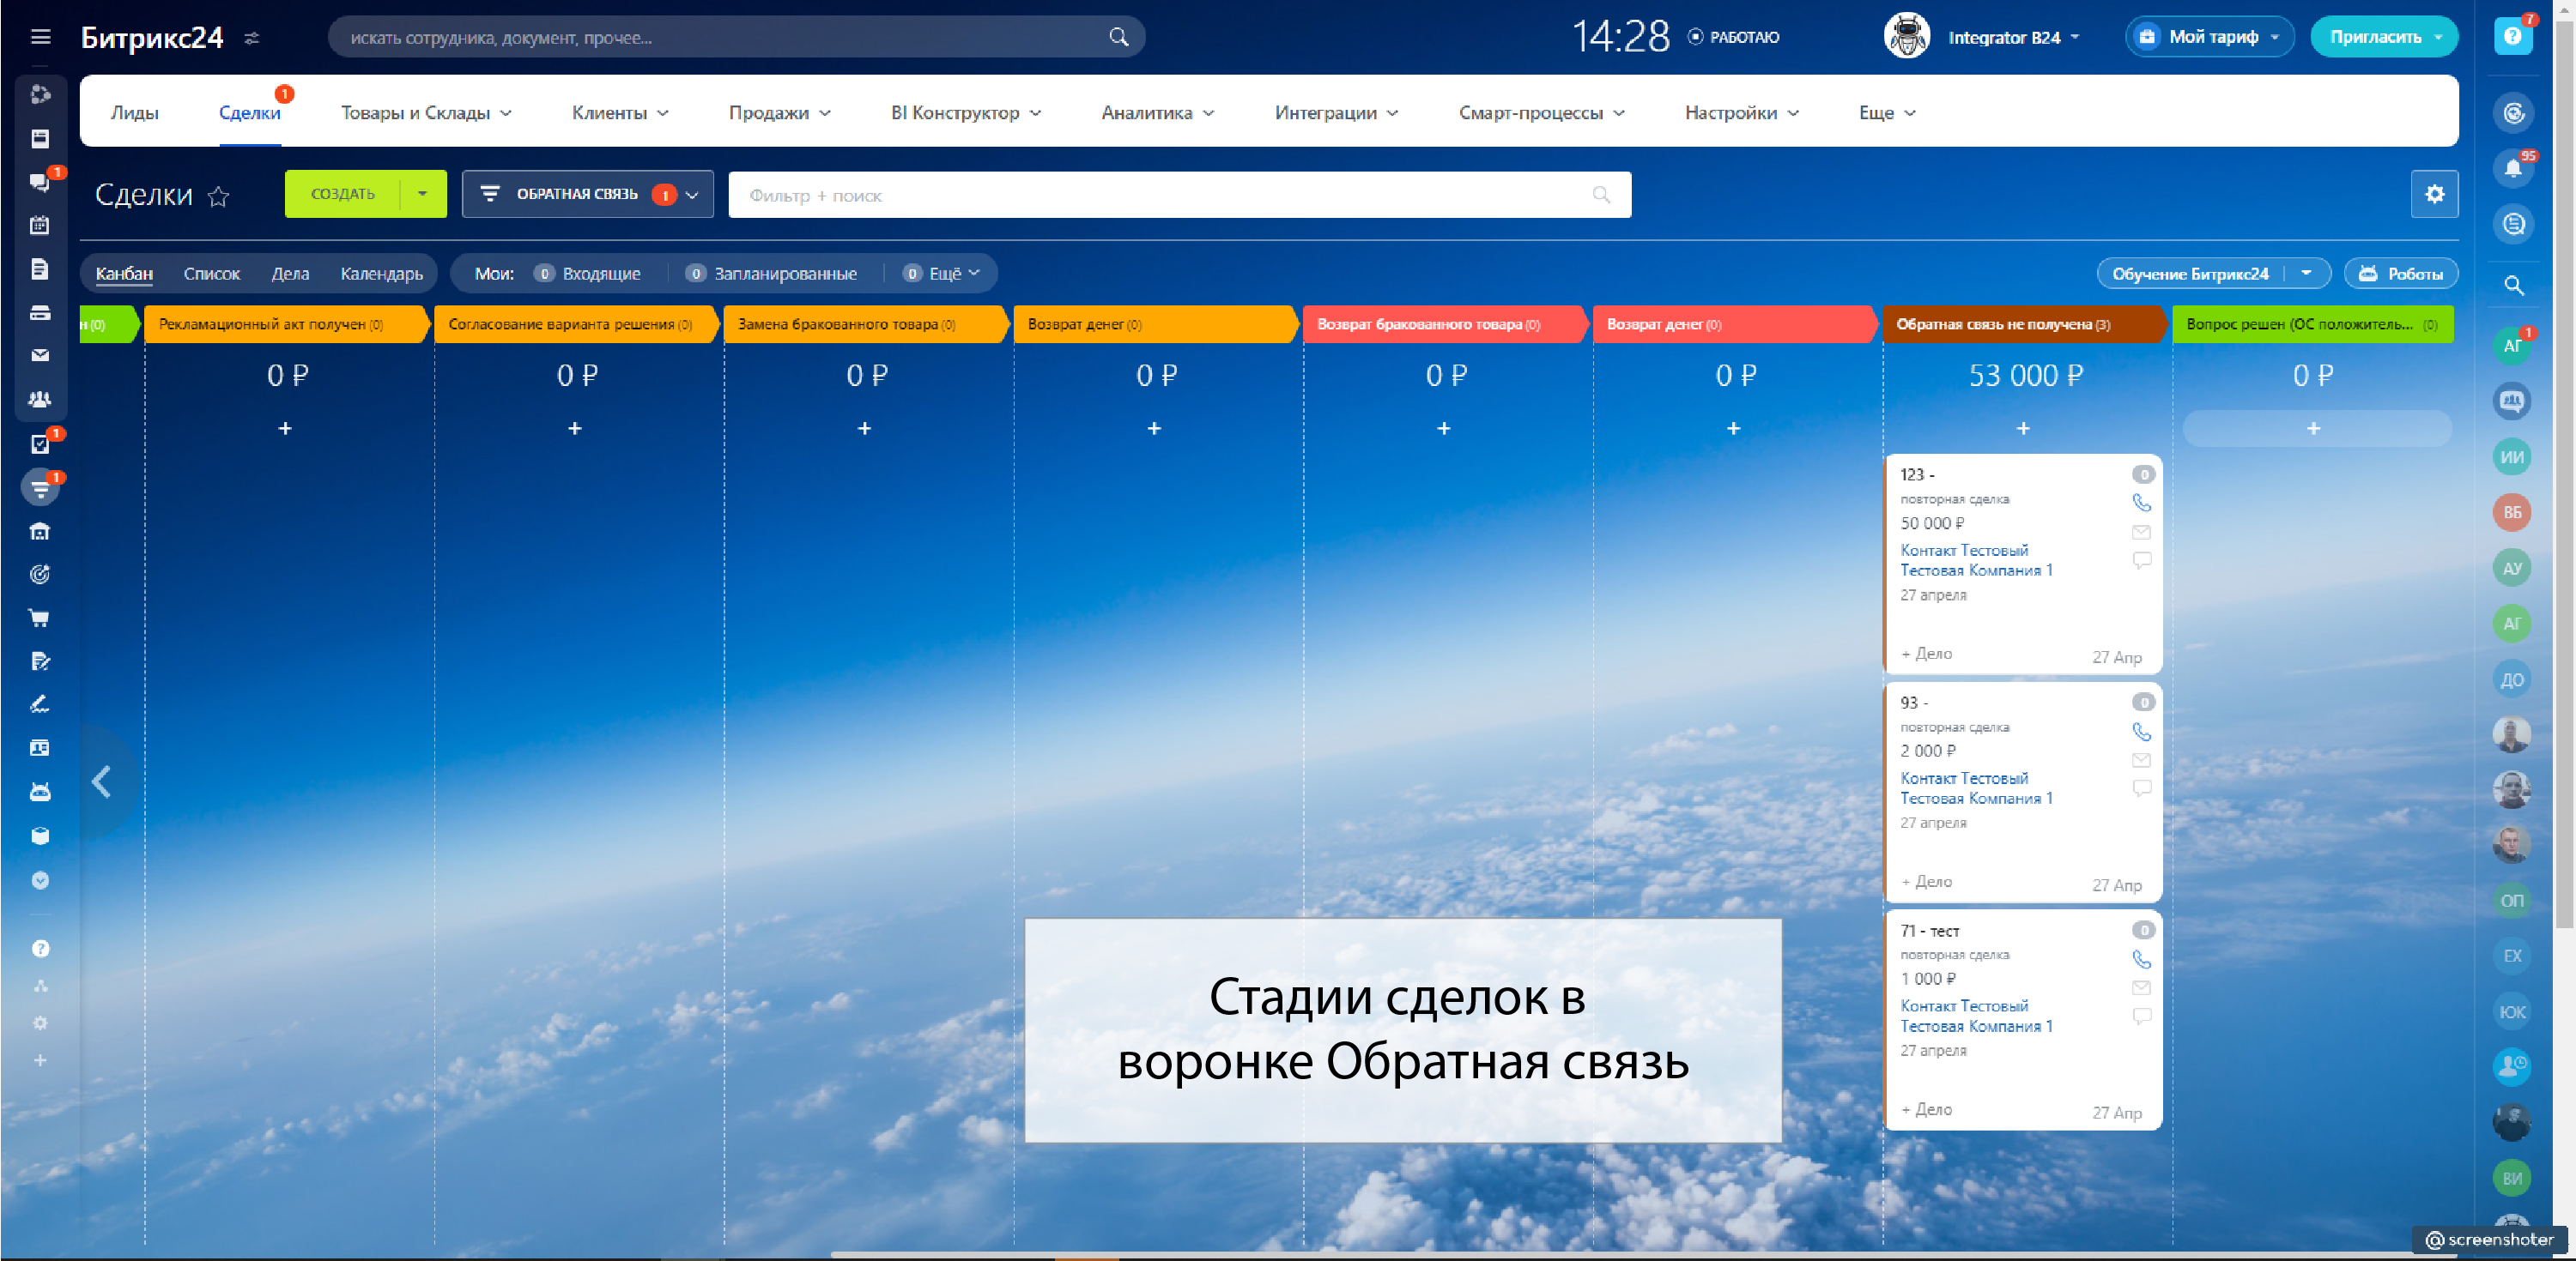2576x1261 pixels.
Task: Click comment icon on deal 71 card
Action: tap(2141, 1017)
